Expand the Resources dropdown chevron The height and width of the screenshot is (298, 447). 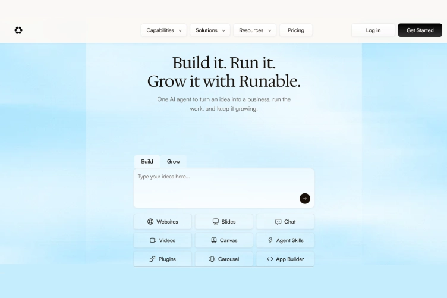[x=270, y=30]
